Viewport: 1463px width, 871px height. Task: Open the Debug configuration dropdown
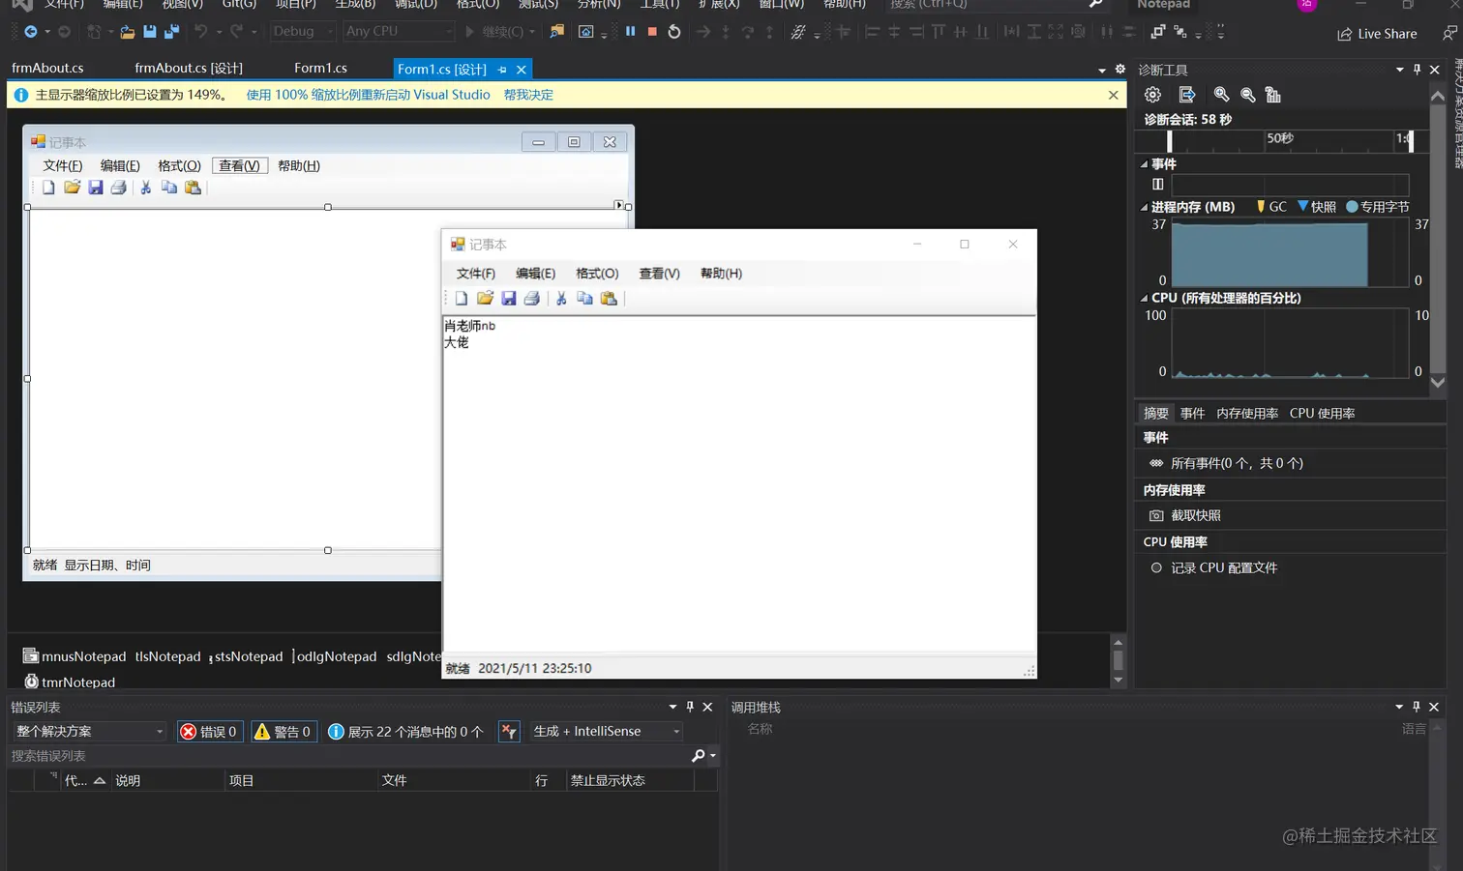coord(303,32)
